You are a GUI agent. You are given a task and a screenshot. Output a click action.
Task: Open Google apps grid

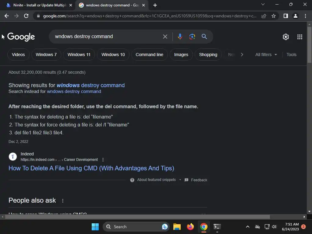(300, 37)
